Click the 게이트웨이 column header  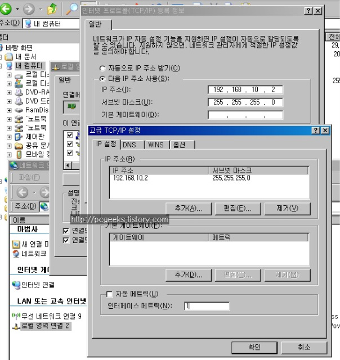pyautogui.click(x=159, y=237)
